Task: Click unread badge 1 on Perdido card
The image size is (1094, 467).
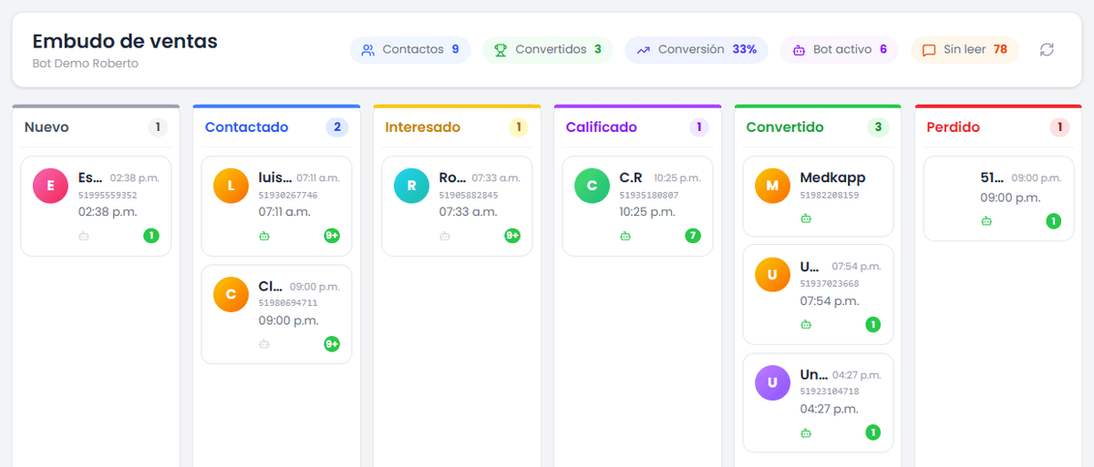Action: click(x=1053, y=220)
